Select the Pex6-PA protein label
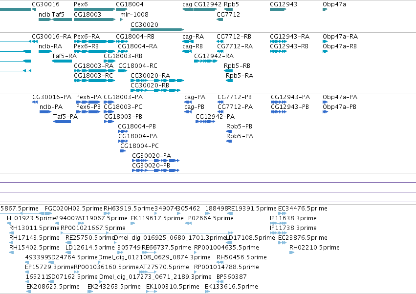This screenshot has height=294, width=416. click(89, 97)
